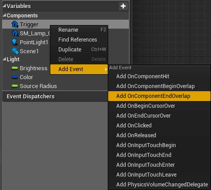This screenshot has width=211, height=190.
Task: Select the Color variable
Action: coord(55,77)
